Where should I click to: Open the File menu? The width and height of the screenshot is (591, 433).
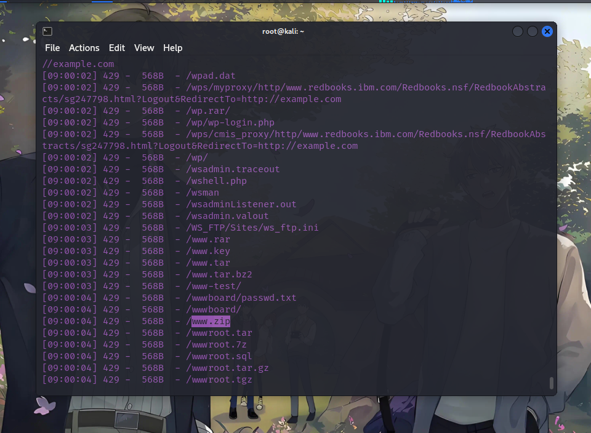pos(52,48)
